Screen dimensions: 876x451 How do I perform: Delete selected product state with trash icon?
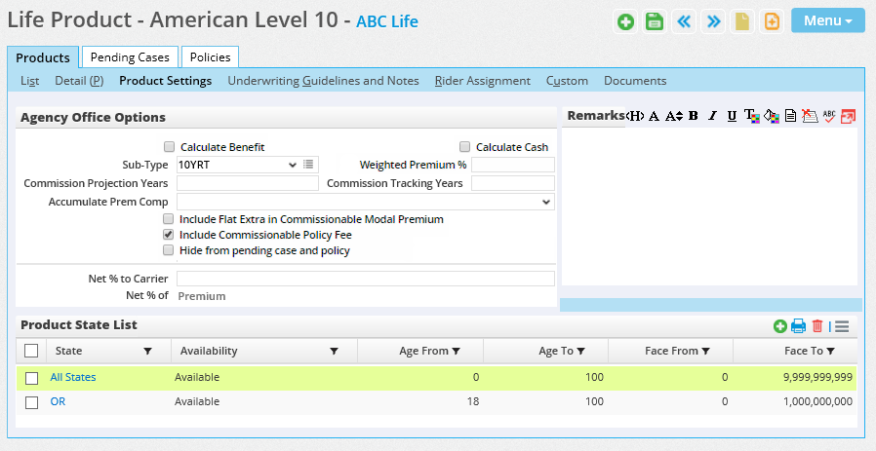pyautogui.click(x=817, y=326)
